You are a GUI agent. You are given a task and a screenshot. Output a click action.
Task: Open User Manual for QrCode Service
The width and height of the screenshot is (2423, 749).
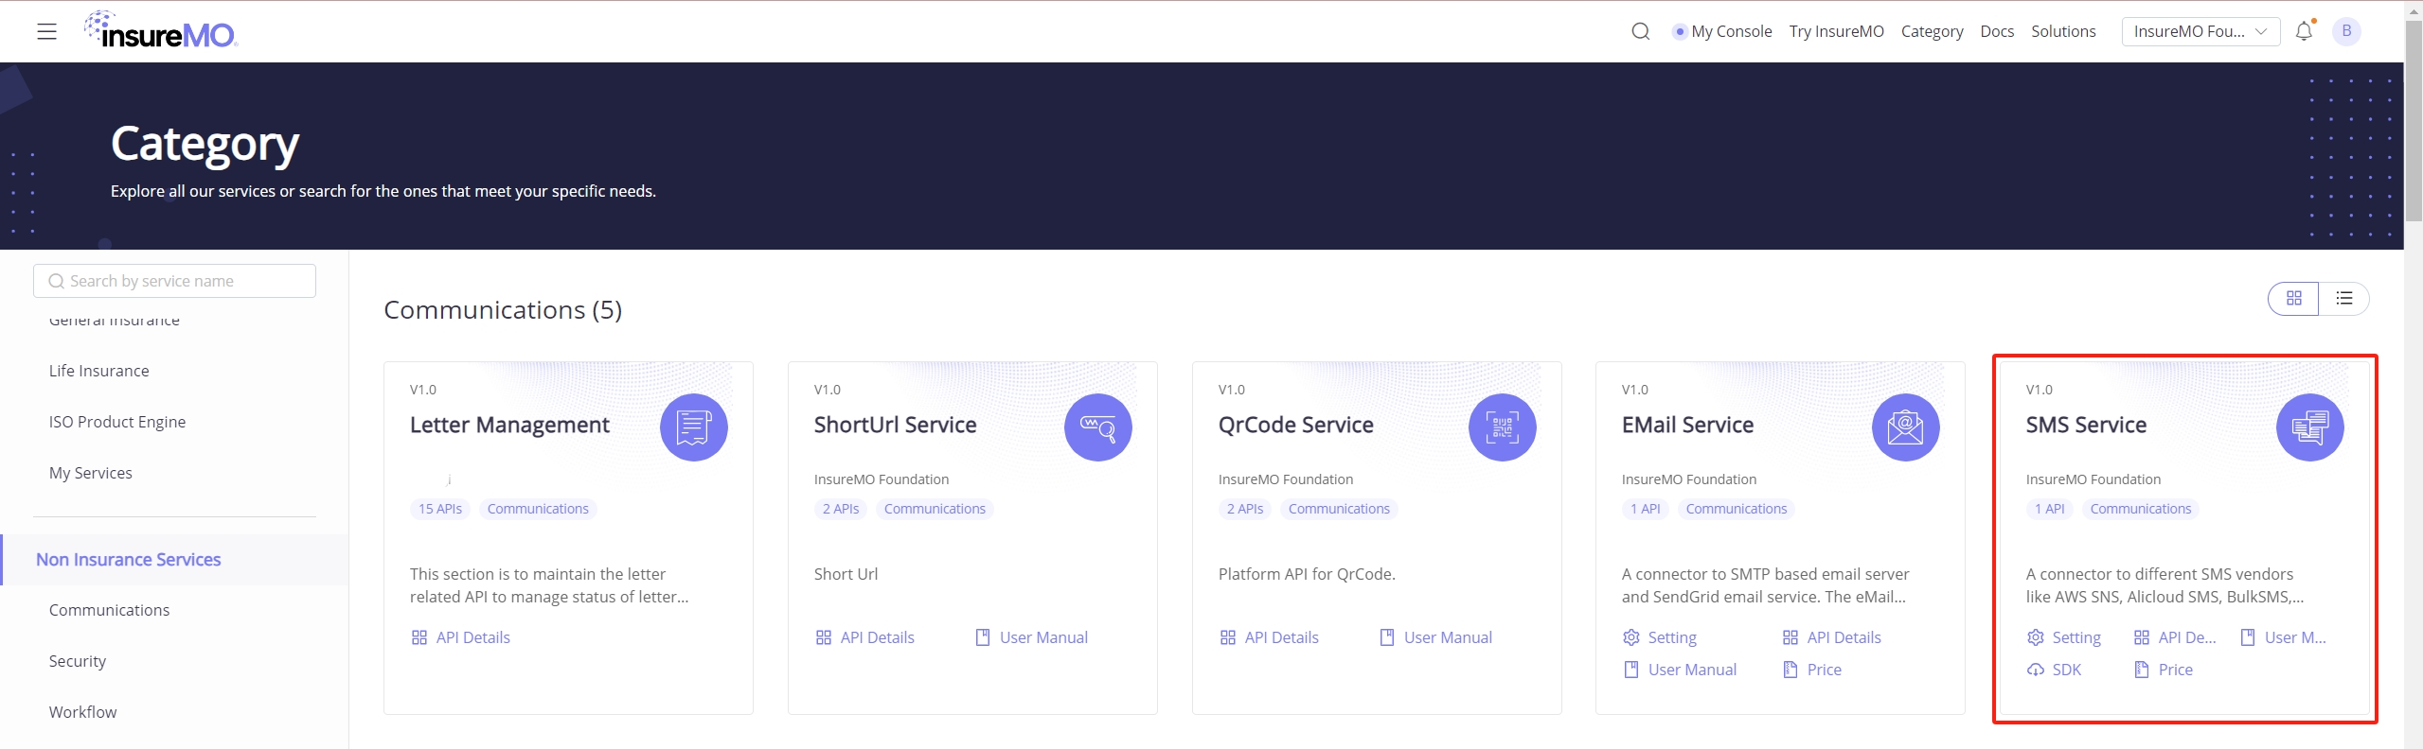click(1436, 637)
